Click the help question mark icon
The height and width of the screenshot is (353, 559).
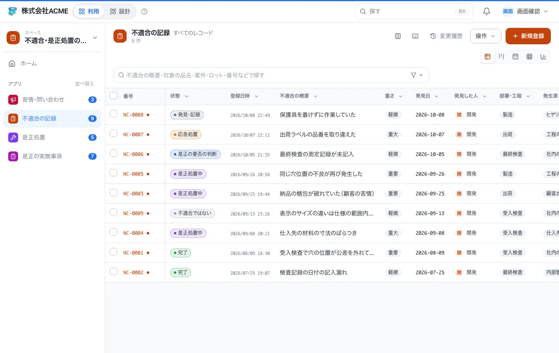click(x=145, y=11)
